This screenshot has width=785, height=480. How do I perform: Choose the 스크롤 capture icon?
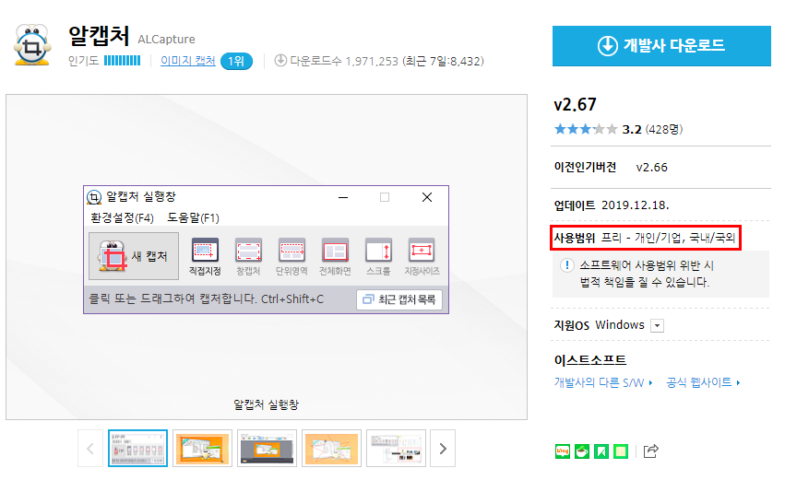click(378, 257)
